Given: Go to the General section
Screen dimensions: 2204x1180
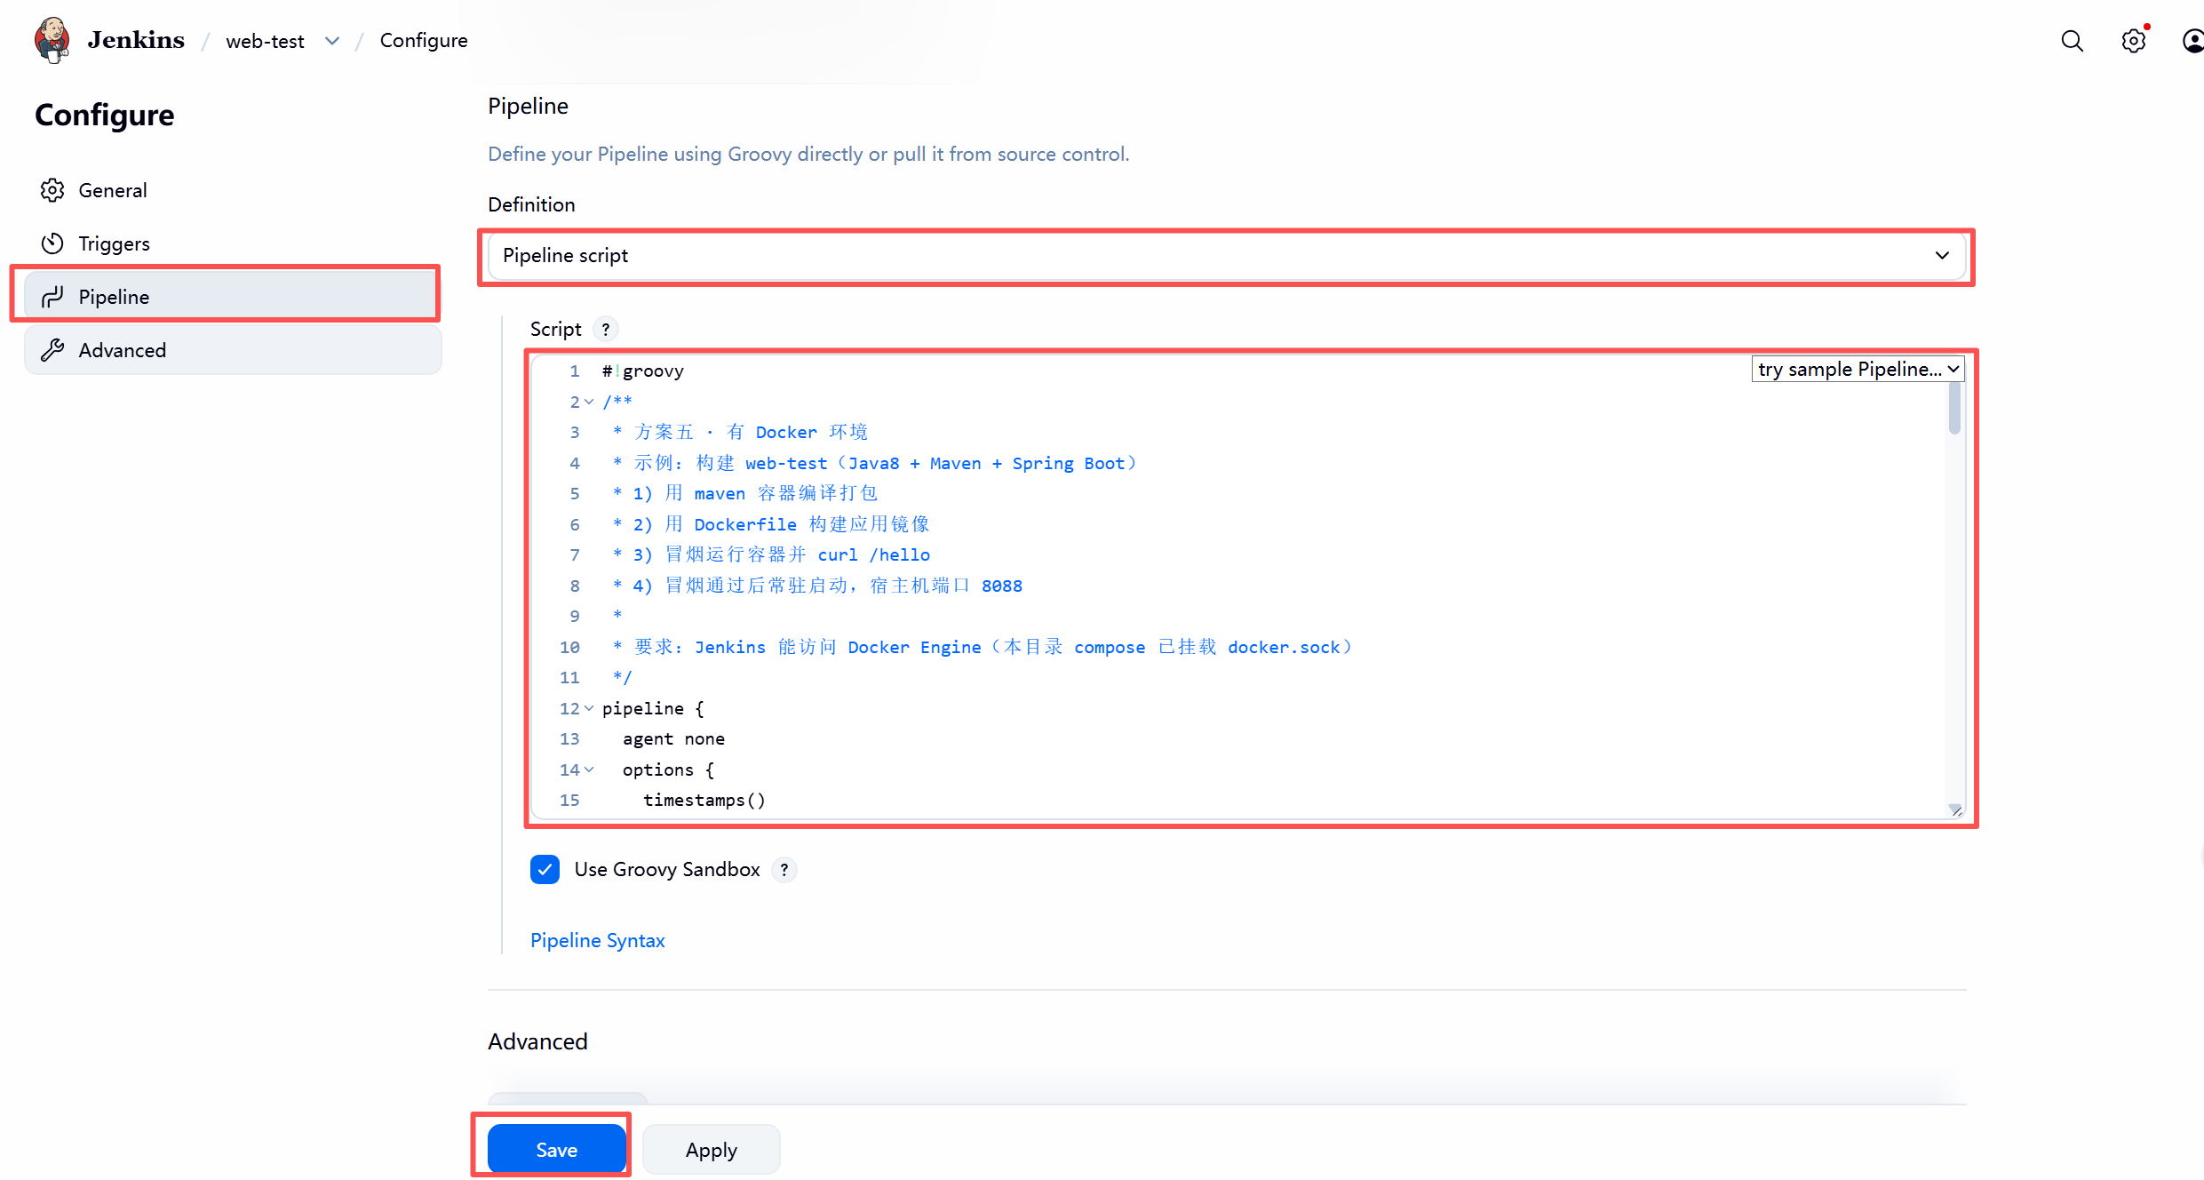Looking at the screenshot, I should (233, 190).
